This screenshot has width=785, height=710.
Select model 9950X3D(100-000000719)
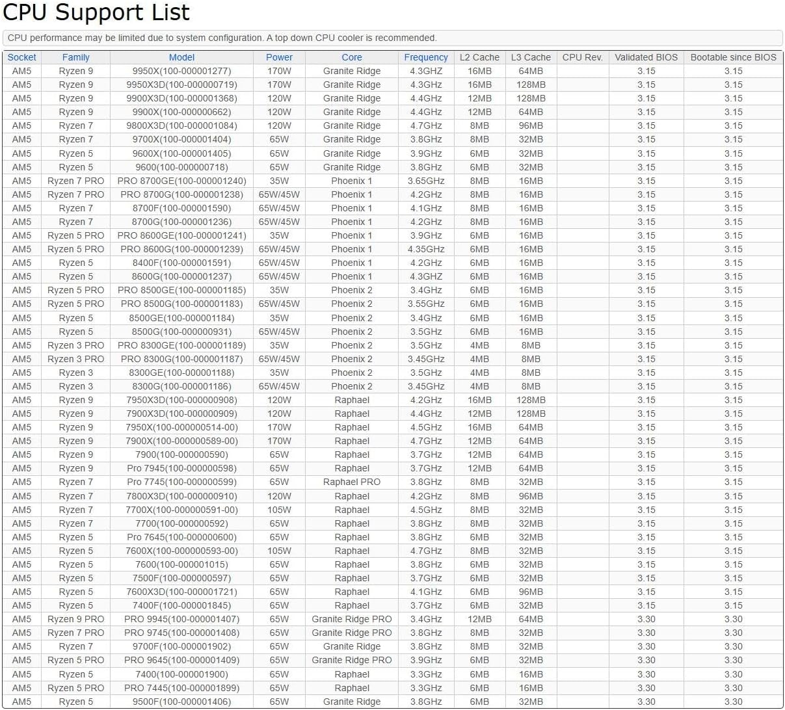point(181,85)
